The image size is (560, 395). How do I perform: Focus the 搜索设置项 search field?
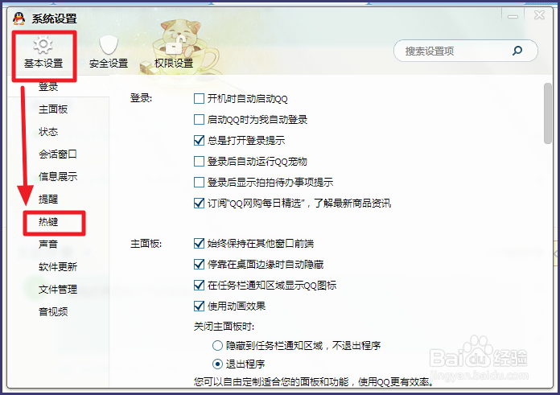[465, 51]
